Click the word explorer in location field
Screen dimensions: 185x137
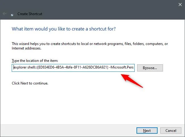pos(20,67)
